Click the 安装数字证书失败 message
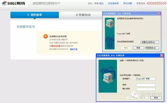The height and width of the screenshot is (103, 167). [58, 36]
